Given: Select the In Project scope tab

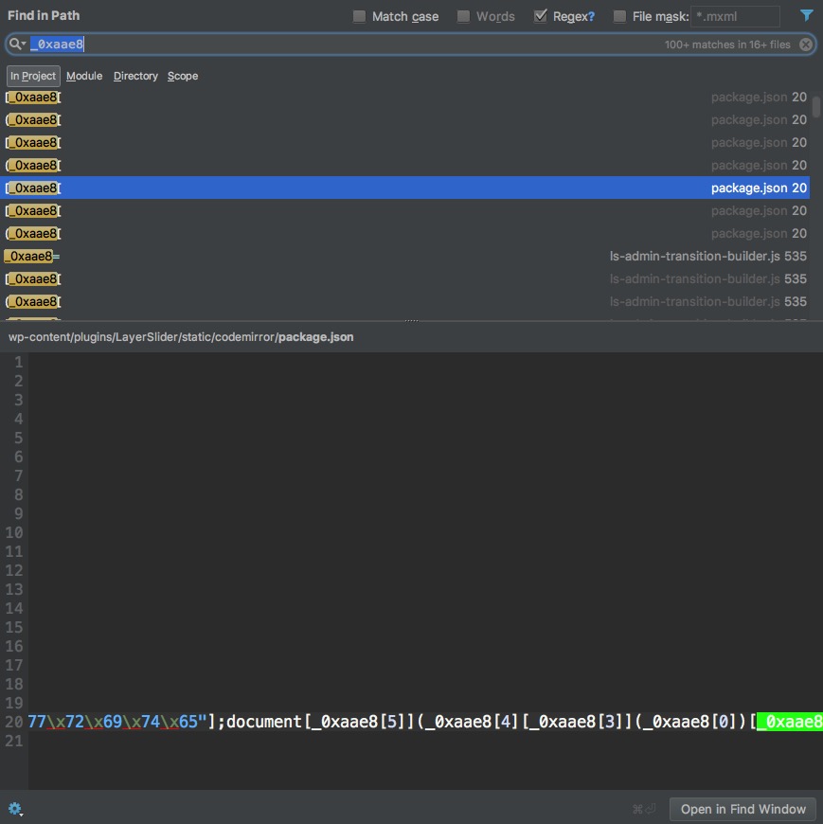Looking at the screenshot, I should pos(33,76).
